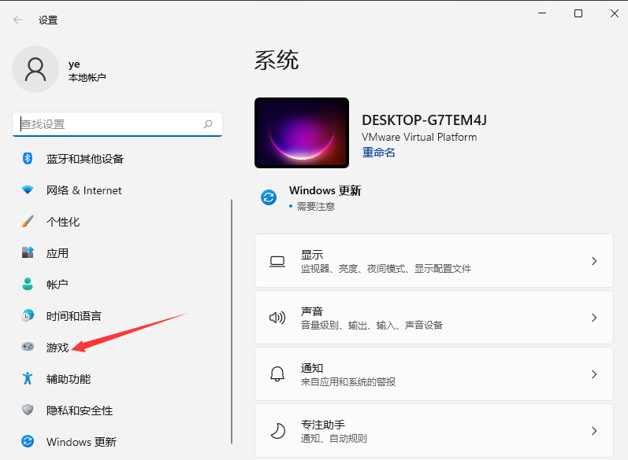This screenshot has width=628, height=460.
Task: Click the network Wi-Fi icon in sidebar
Action: pos(28,190)
